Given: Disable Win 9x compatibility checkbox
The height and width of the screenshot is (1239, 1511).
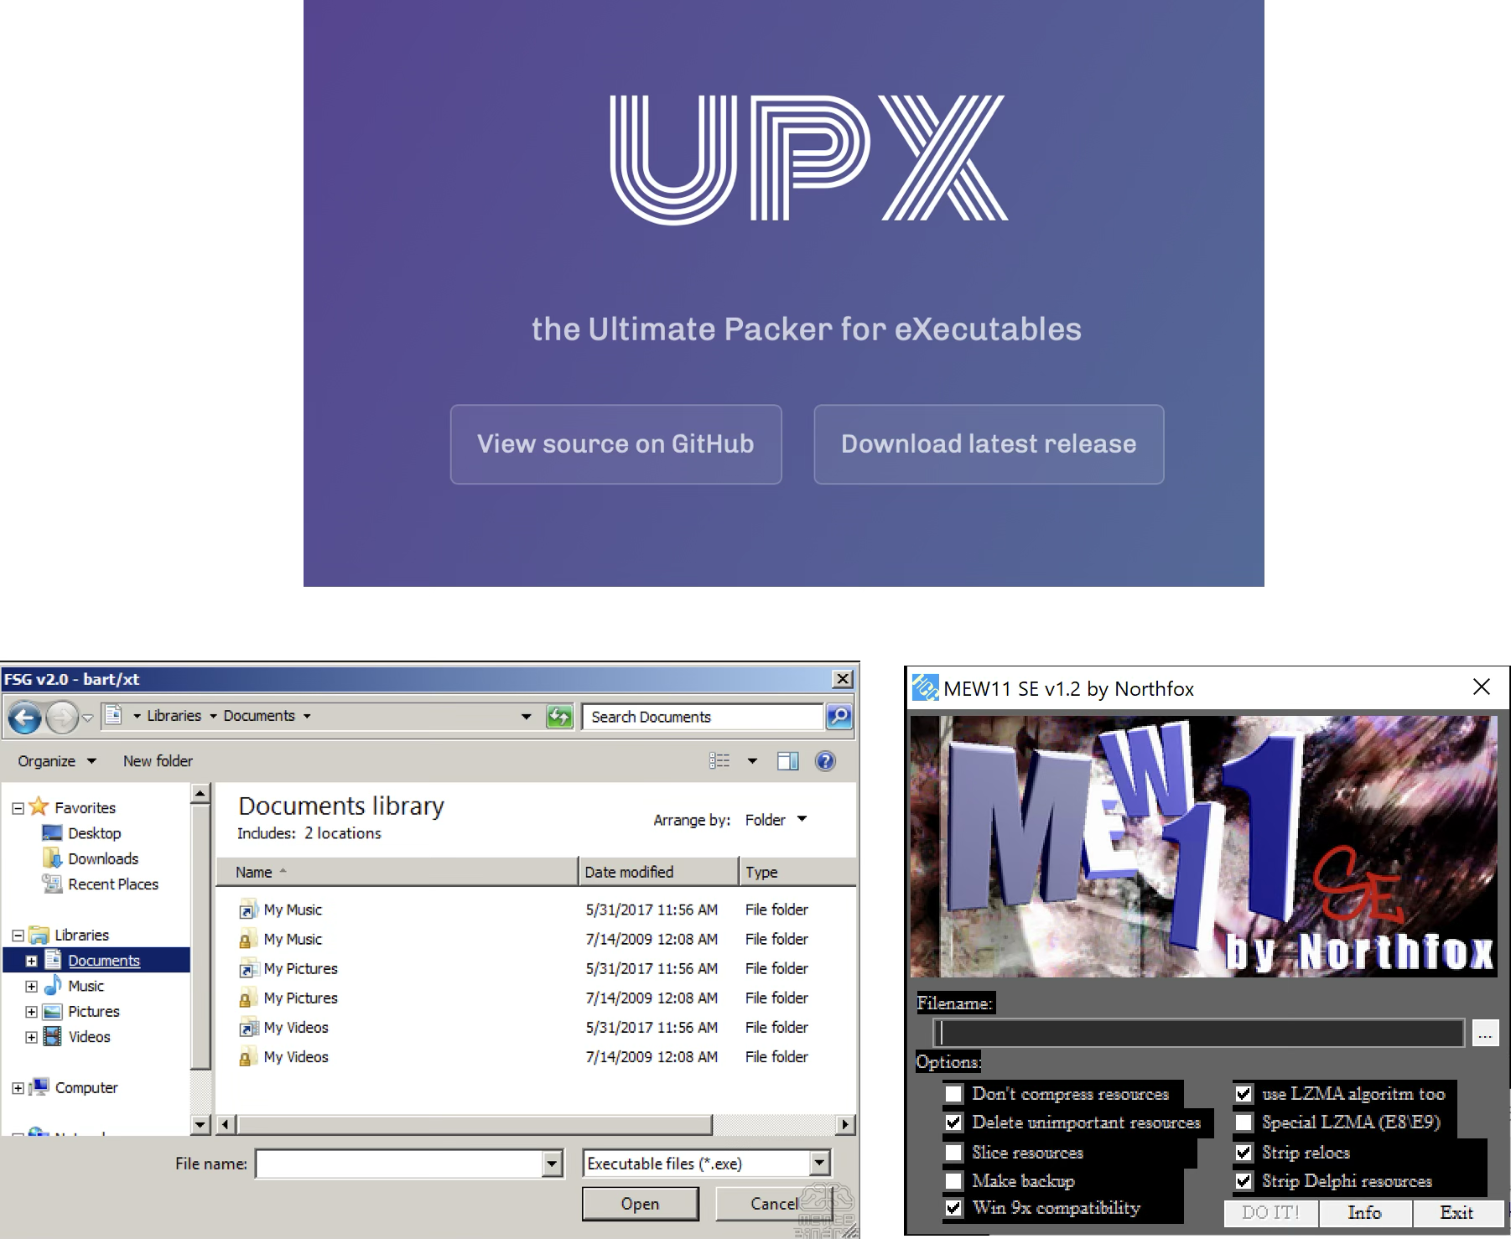Looking at the screenshot, I should (953, 1208).
